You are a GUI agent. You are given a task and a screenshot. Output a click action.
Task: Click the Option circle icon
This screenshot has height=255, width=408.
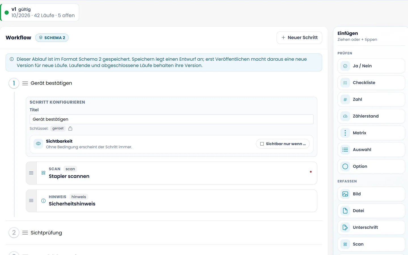(x=345, y=166)
